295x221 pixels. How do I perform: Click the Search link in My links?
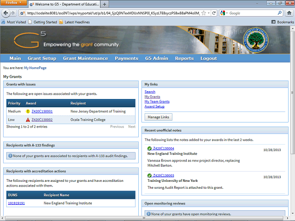click(150, 92)
